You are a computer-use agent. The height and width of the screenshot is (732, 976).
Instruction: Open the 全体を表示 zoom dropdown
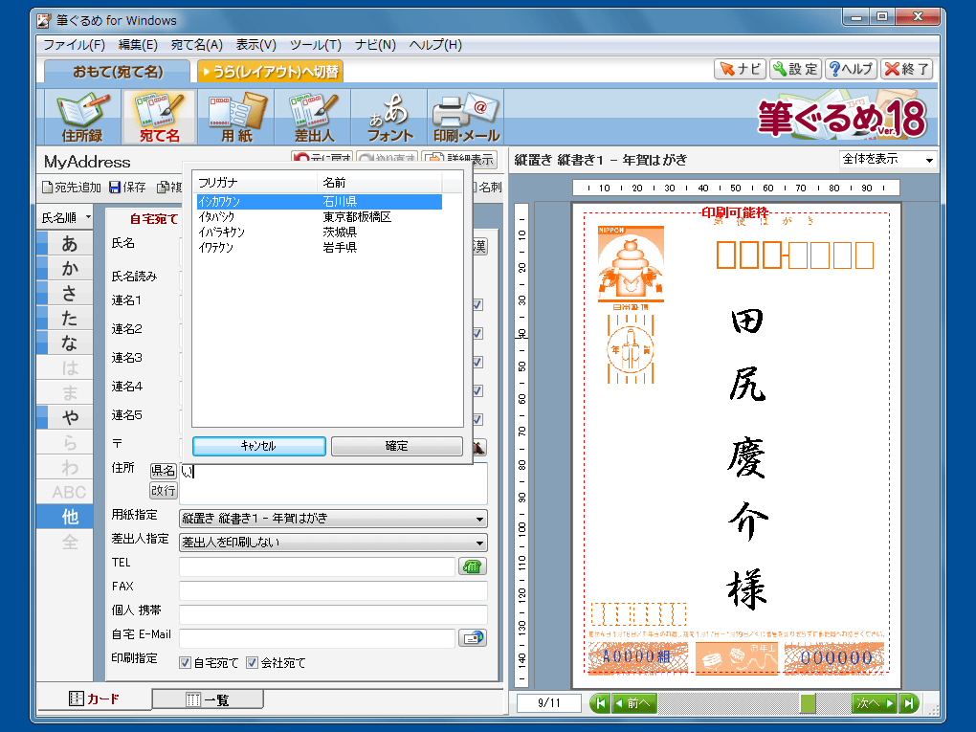(x=888, y=160)
